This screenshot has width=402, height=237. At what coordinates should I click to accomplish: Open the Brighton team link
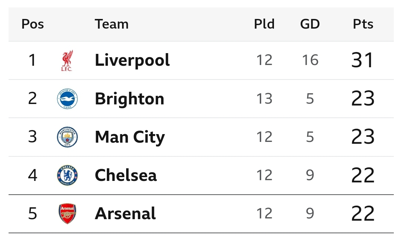(x=130, y=99)
